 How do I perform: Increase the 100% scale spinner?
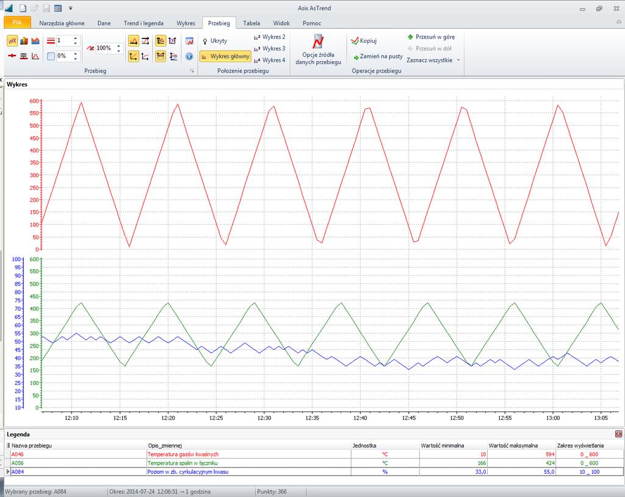118,46
